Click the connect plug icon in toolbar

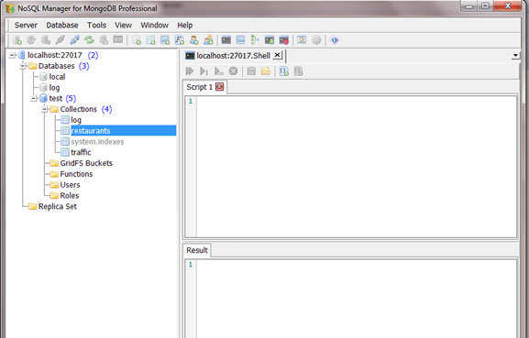pyautogui.click(x=74, y=40)
